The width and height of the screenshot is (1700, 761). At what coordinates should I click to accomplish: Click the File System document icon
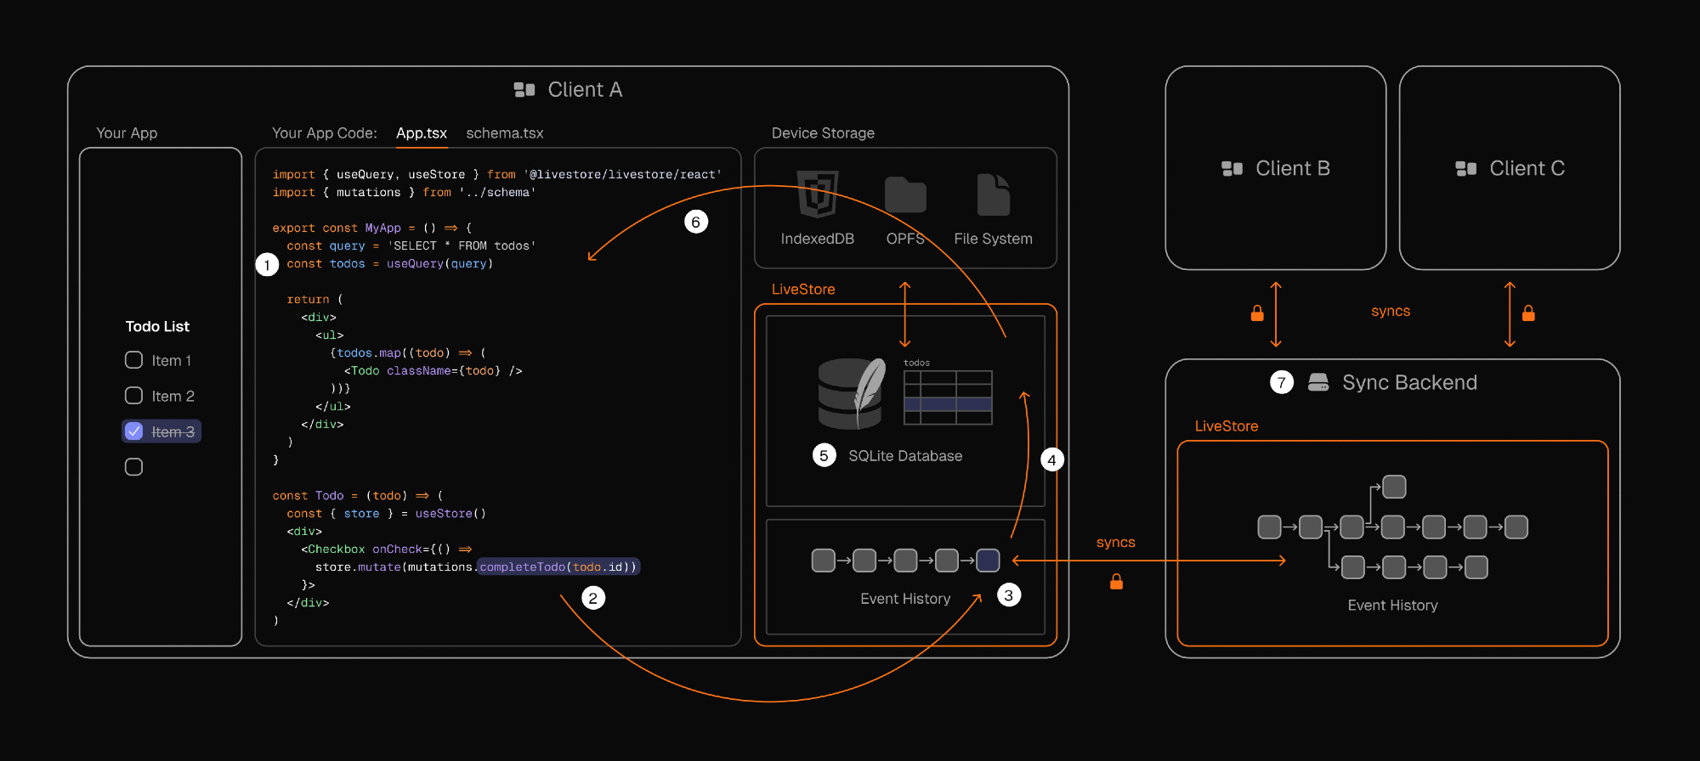994,195
